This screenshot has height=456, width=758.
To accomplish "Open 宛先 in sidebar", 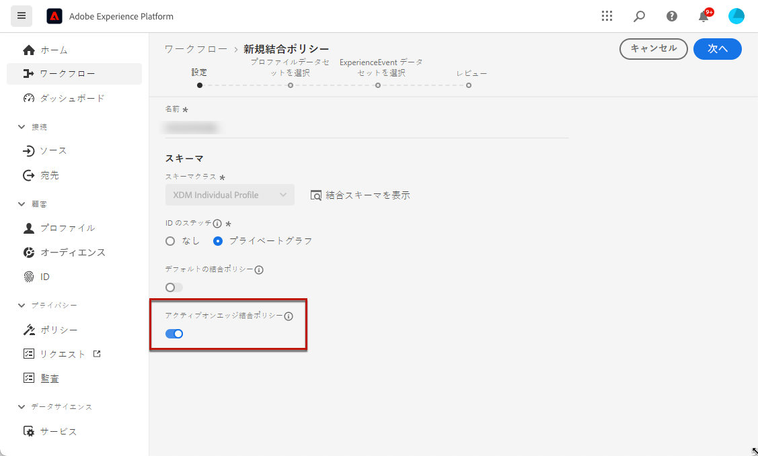I will point(75,175).
